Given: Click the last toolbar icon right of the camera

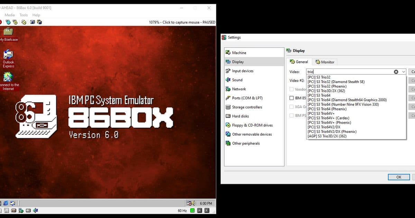Looking at the screenshot, I should pyautogui.click(x=39, y=22).
